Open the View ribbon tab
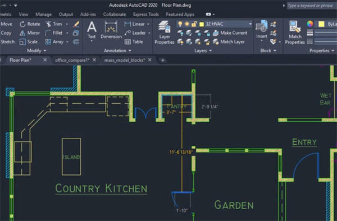The height and width of the screenshot is (221, 337). click(24, 15)
